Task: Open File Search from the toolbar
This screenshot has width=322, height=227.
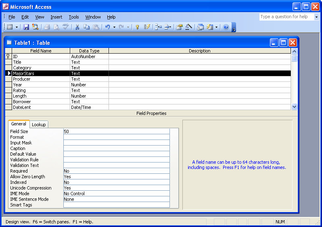Action: pyautogui.click(x=36, y=27)
